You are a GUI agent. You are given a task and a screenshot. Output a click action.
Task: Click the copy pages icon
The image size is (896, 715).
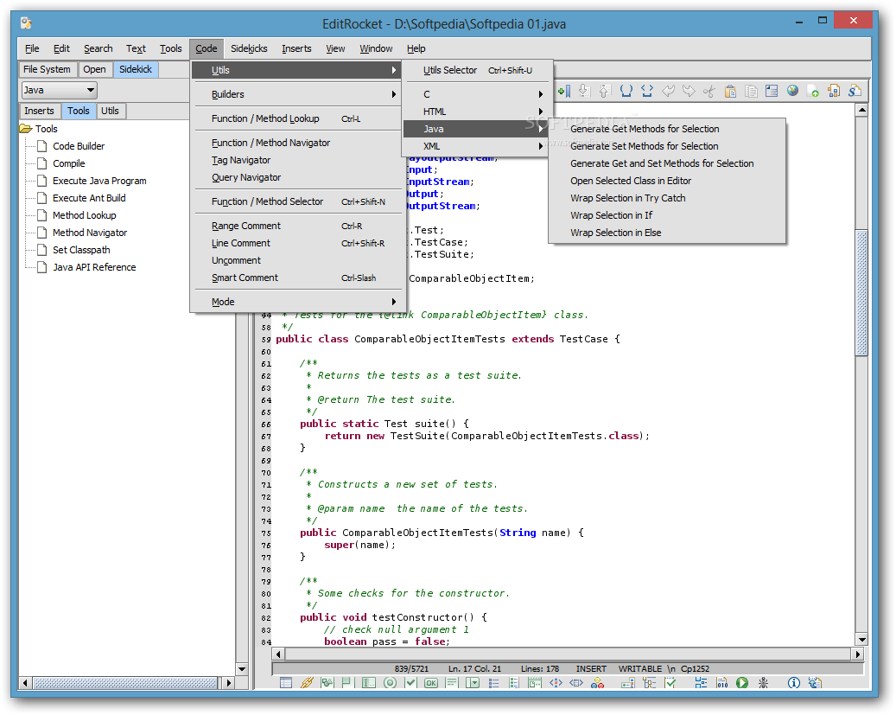(751, 91)
